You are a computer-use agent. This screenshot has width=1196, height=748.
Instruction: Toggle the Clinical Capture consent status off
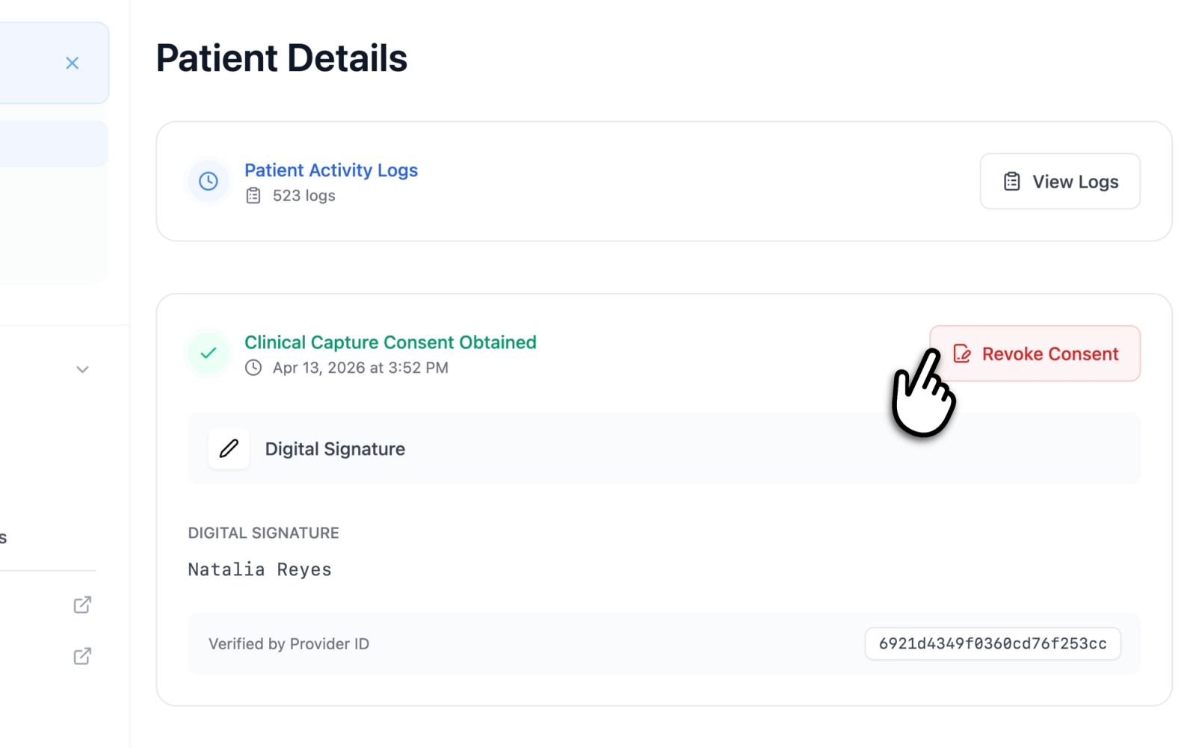1035,353
